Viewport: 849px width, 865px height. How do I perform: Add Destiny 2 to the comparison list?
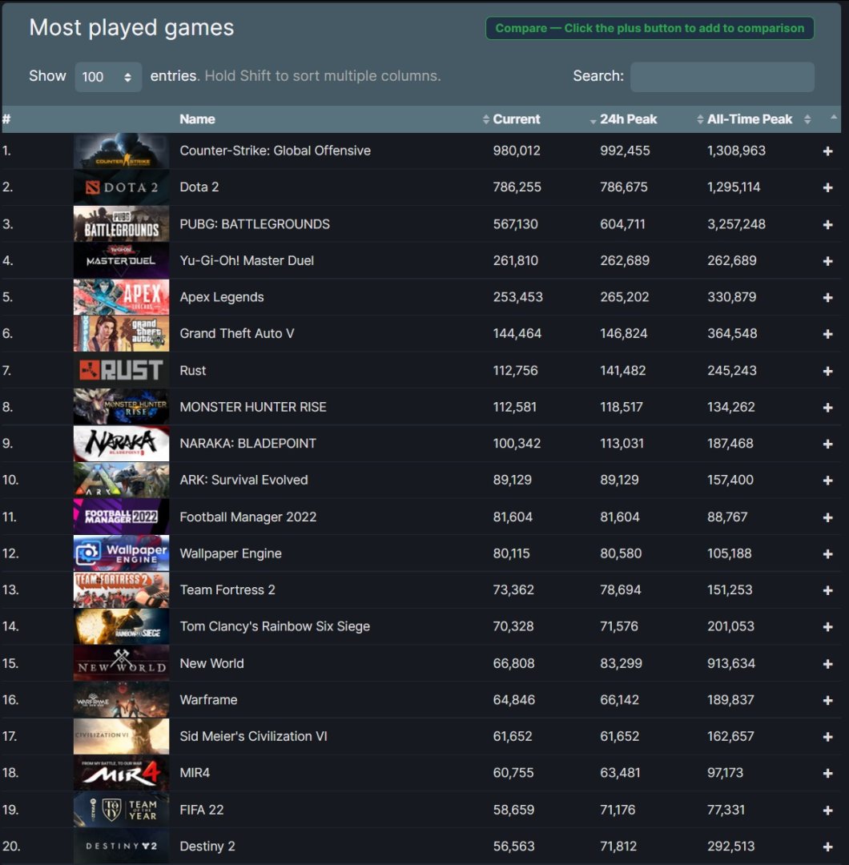827,847
